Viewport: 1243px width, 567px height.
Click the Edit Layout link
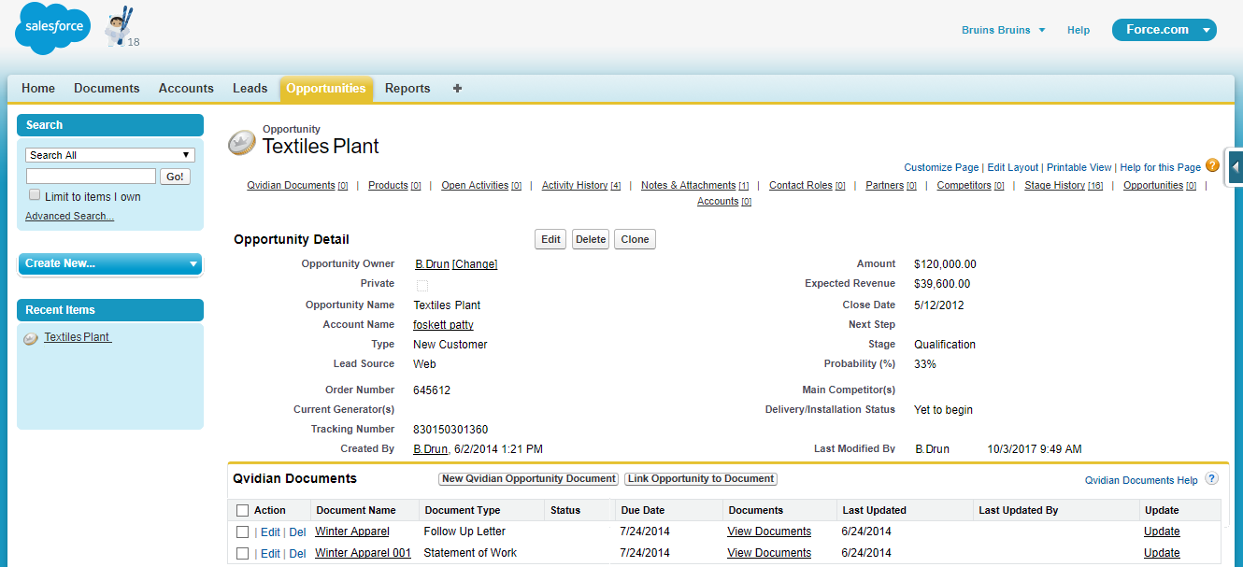point(1013,167)
